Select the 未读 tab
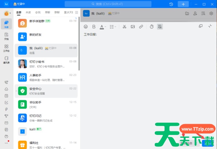 (x=28, y=12)
